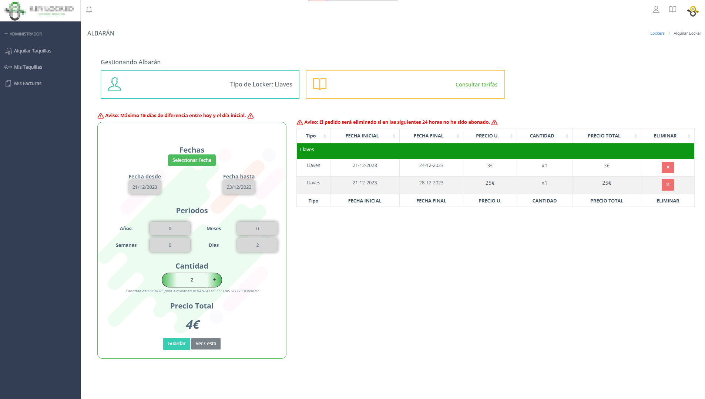
Task: Click the person icon in Tipo de Locker card
Action: point(114,84)
